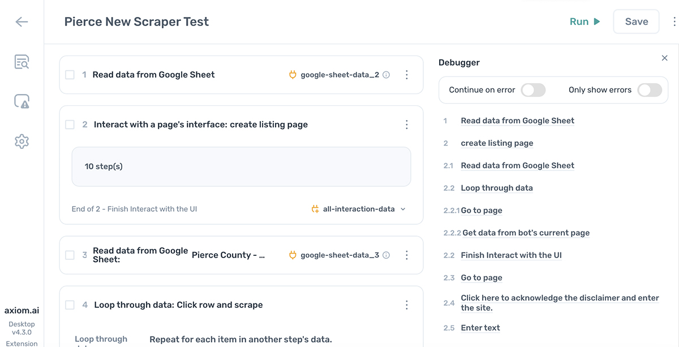
Task: Open debugger entry create listing page
Action: pyautogui.click(x=497, y=143)
